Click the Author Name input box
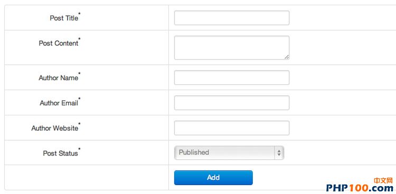This screenshot has width=396, height=194. [x=232, y=77]
